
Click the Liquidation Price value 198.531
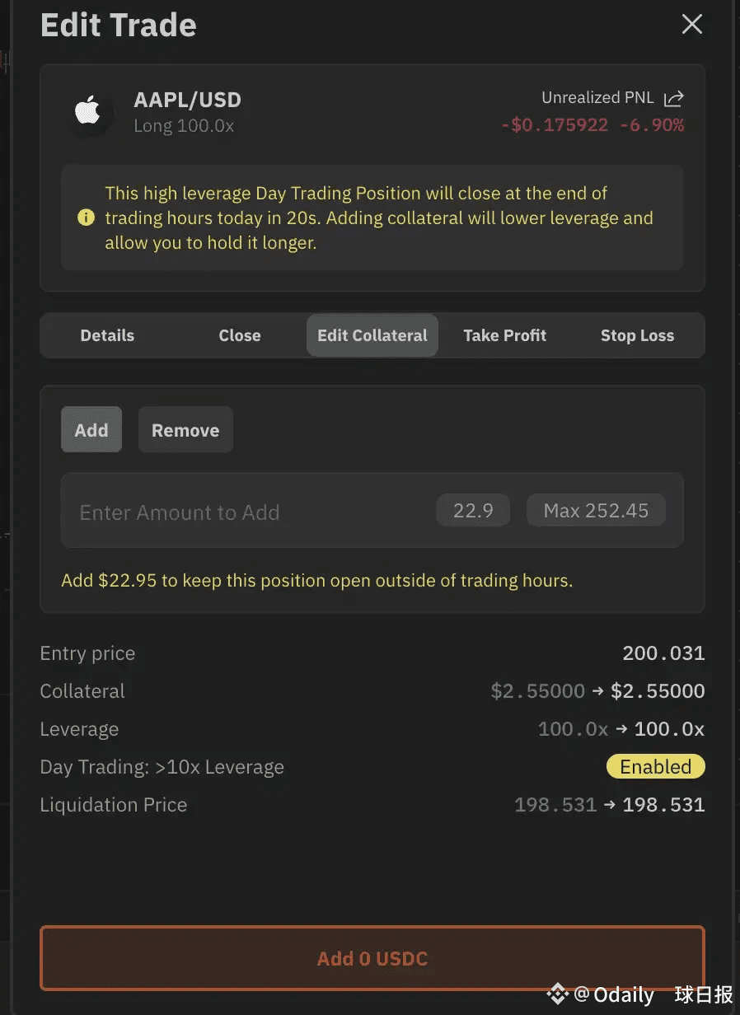663,805
